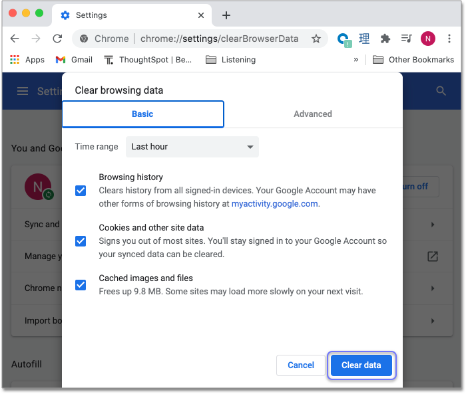Image resolution: width=466 pixels, height=394 pixels.
Task: Open the Time range dropdown
Action: pyautogui.click(x=192, y=147)
